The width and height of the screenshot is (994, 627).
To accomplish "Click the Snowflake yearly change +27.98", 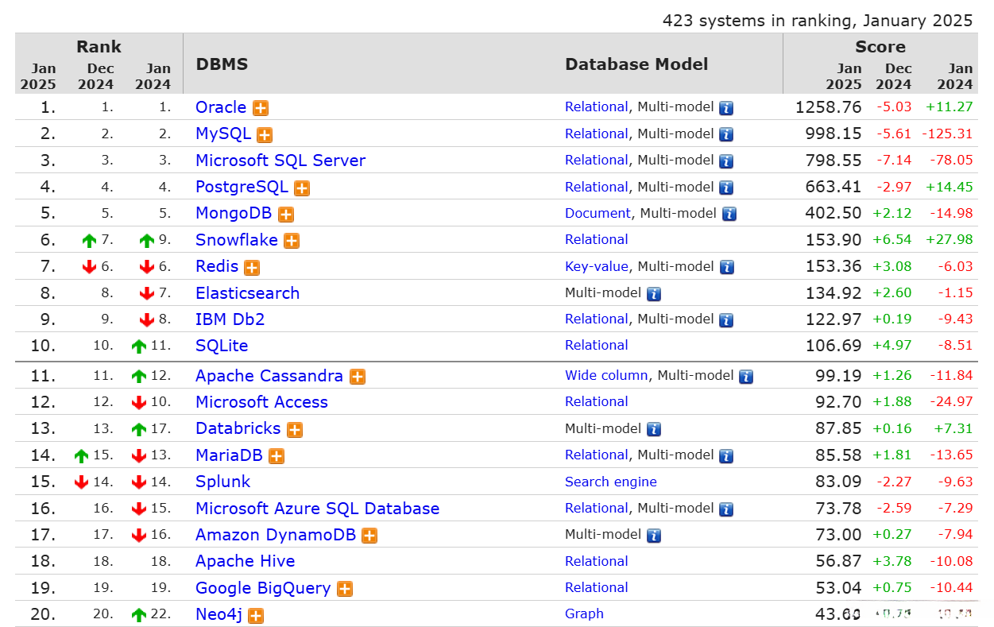I will tap(950, 239).
